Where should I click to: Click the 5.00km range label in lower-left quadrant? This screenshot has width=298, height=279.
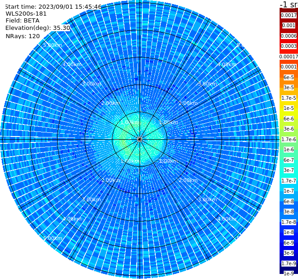(53, 238)
